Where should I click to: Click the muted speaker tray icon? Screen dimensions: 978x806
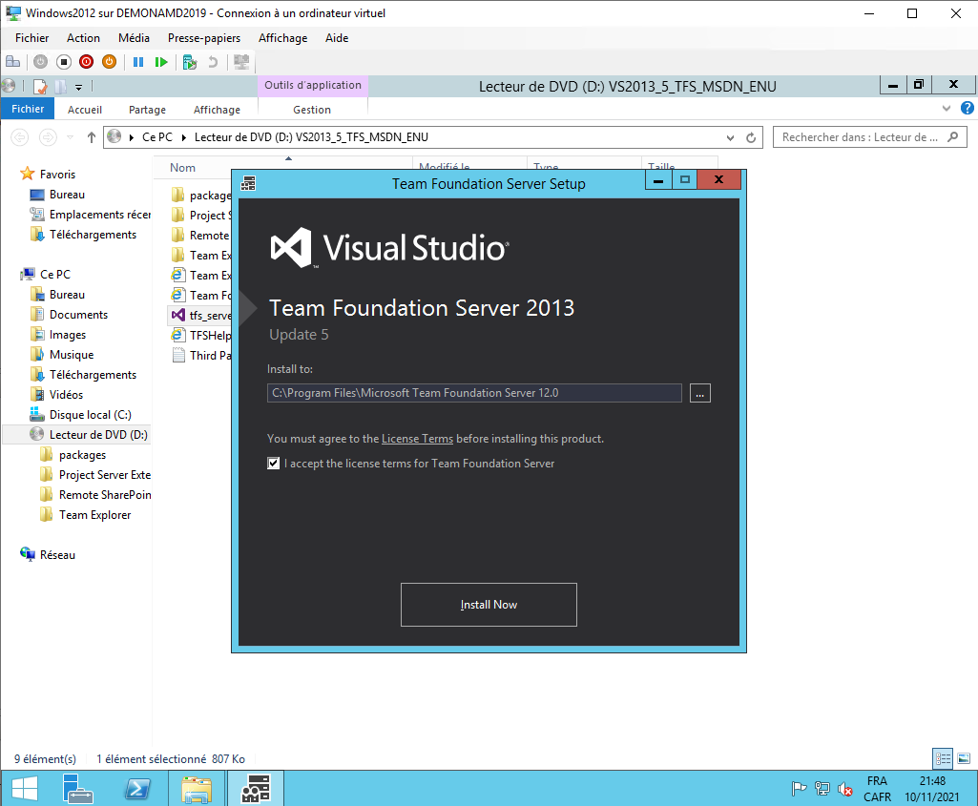pyautogui.click(x=844, y=789)
